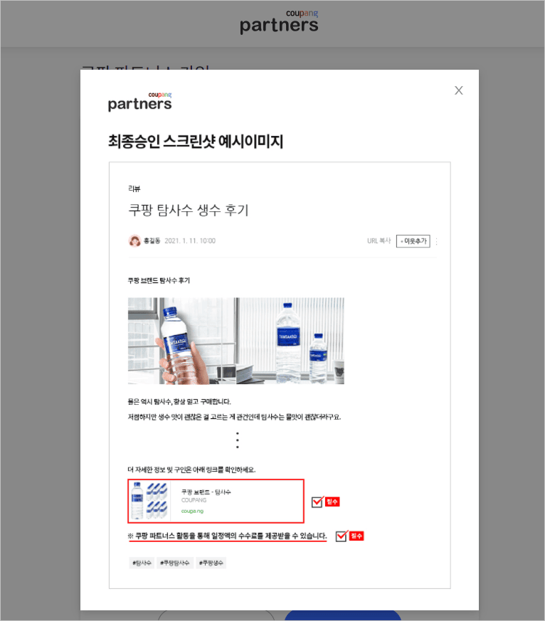This screenshot has width=545, height=621.
Task: Click the sentence 더 자세한 정보 및 구인은 아래 링크를 확인하세요
Action: pyautogui.click(x=191, y=469)
